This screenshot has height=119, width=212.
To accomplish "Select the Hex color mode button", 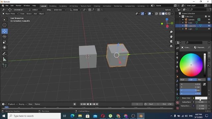I will tap(201, 80).
